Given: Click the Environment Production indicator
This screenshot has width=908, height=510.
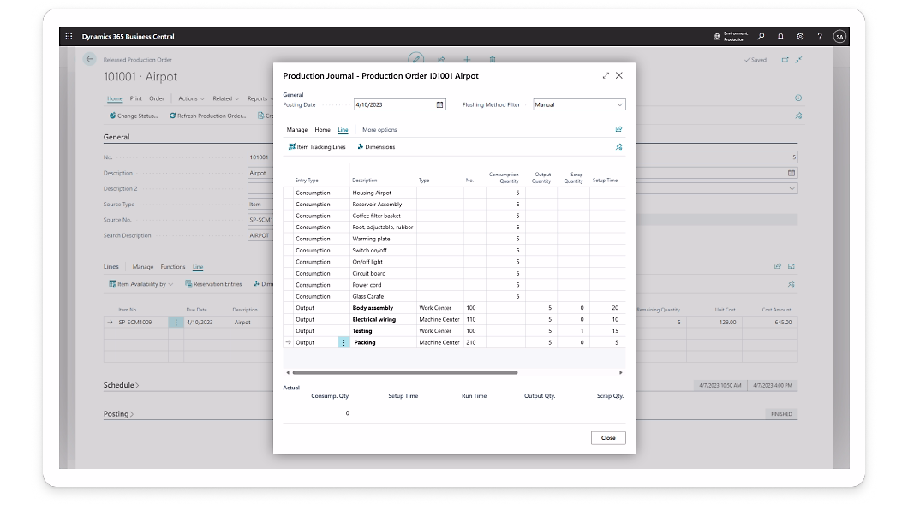Looking at the screenshot, I should pos(731,37).
